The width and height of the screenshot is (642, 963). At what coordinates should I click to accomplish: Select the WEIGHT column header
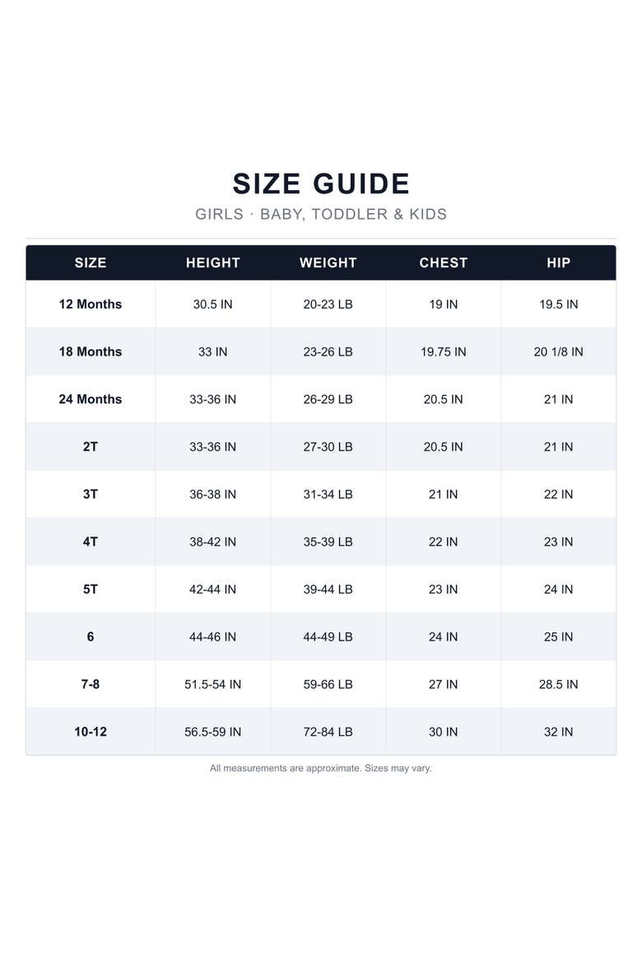tap(328, 263)
